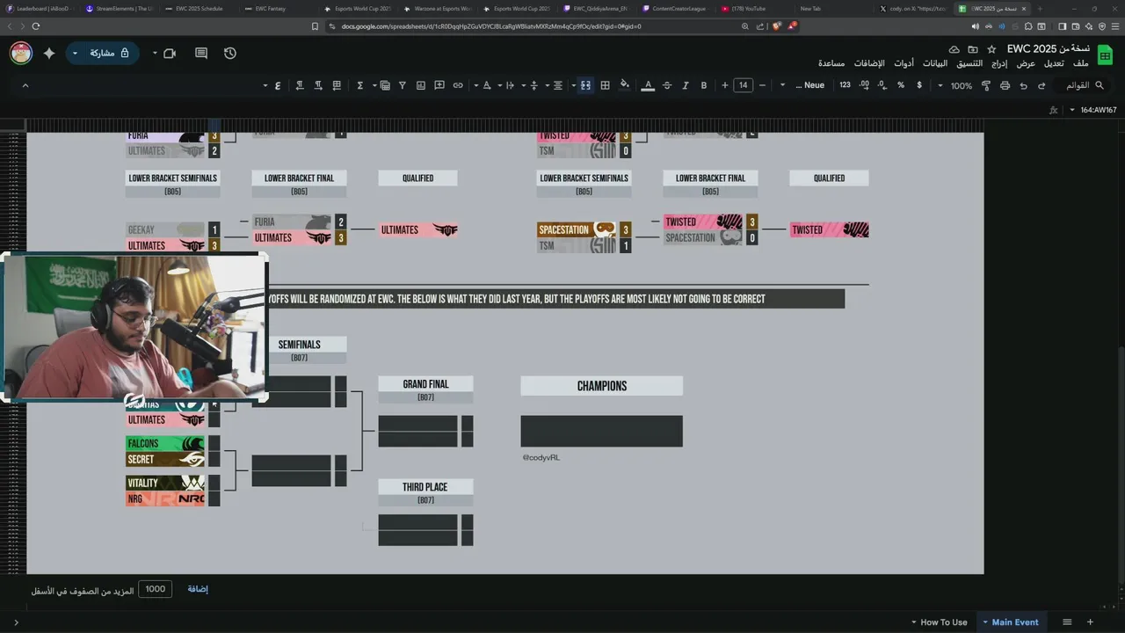The height and width of the screenshot is (633, 1125).
Task: Open the text wrapping dropdown
Action: [x=505, y=85]
